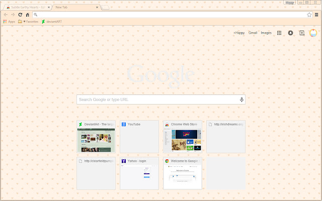
Task: Open the Yahoo - login tile
Action: point(139,173)
